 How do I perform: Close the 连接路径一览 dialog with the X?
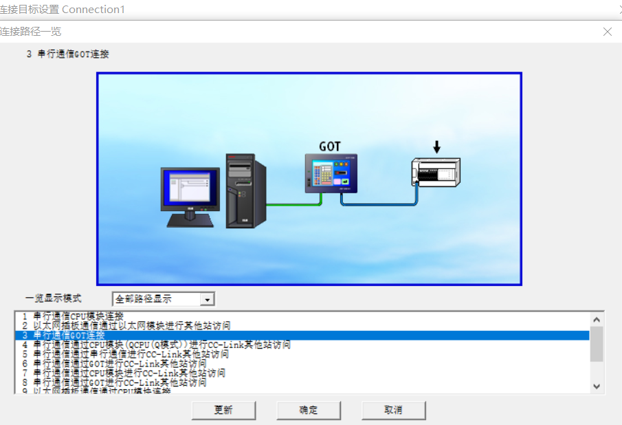click(607, 32)
